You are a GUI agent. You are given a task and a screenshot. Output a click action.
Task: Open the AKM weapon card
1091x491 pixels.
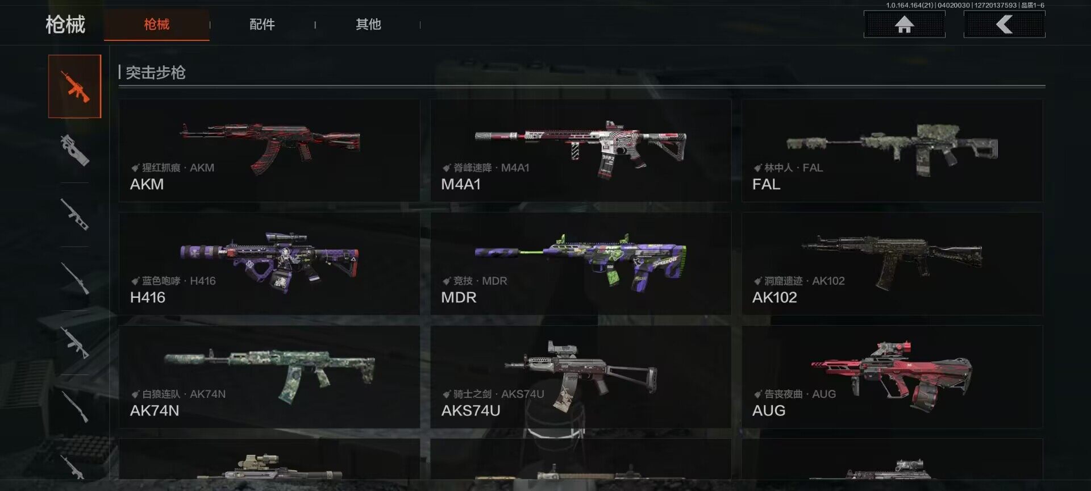click(269, 151)
